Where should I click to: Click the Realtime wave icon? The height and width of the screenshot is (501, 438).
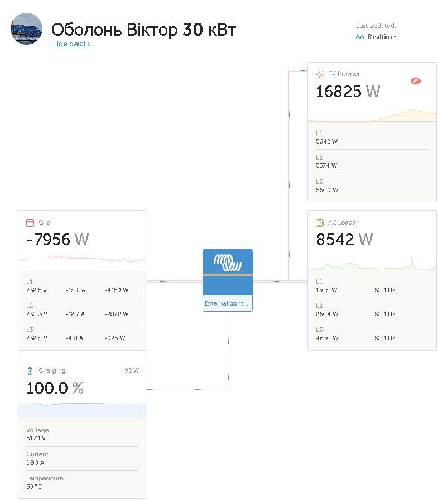click(x=360, y=37)
